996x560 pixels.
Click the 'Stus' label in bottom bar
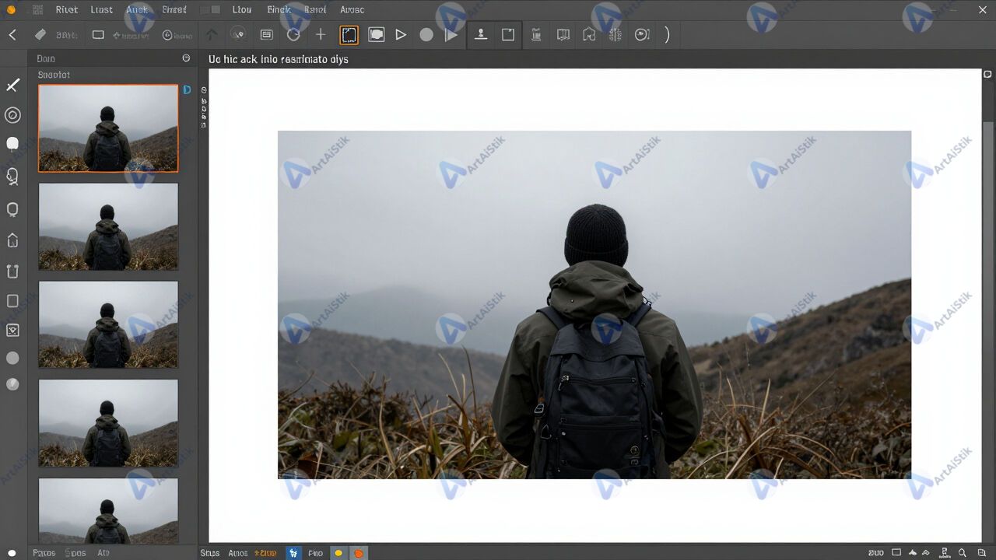210,553
